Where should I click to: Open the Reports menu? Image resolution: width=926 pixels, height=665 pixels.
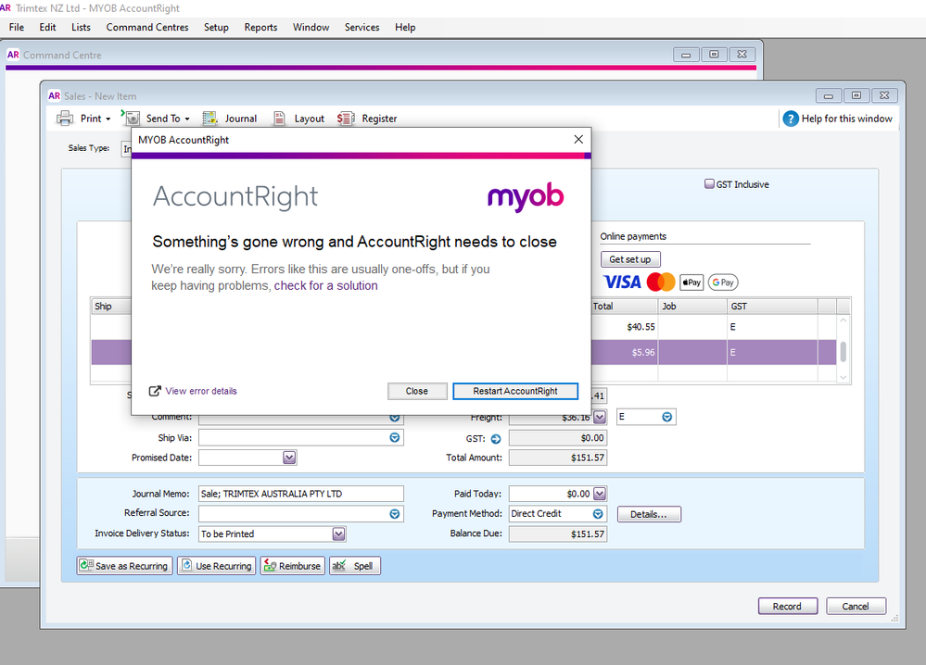260,28
